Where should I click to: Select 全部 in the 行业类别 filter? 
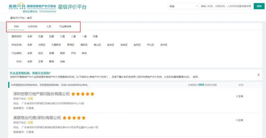[30, 53]
